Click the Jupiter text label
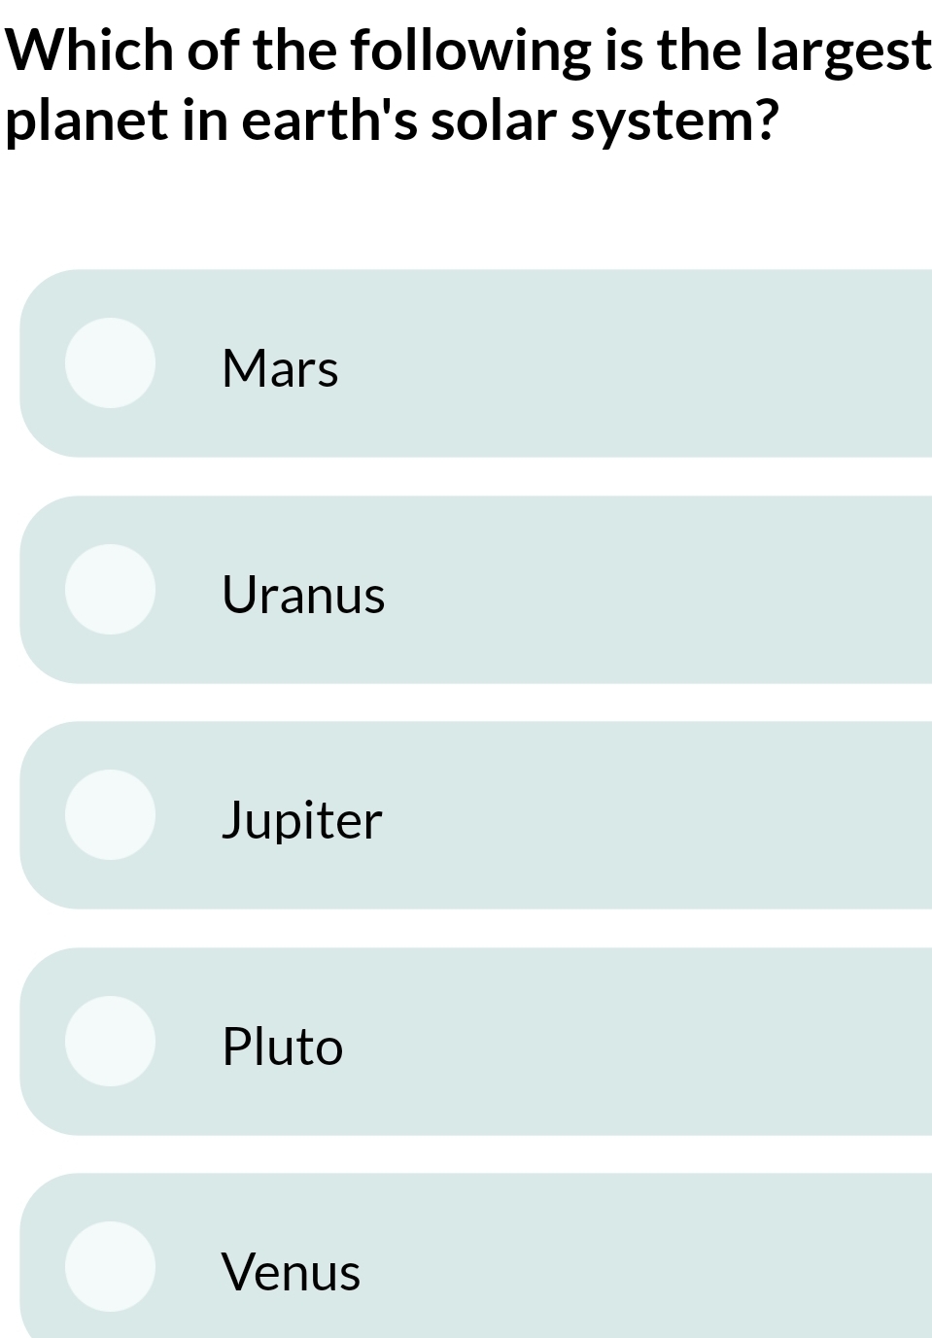 [301, 821]
